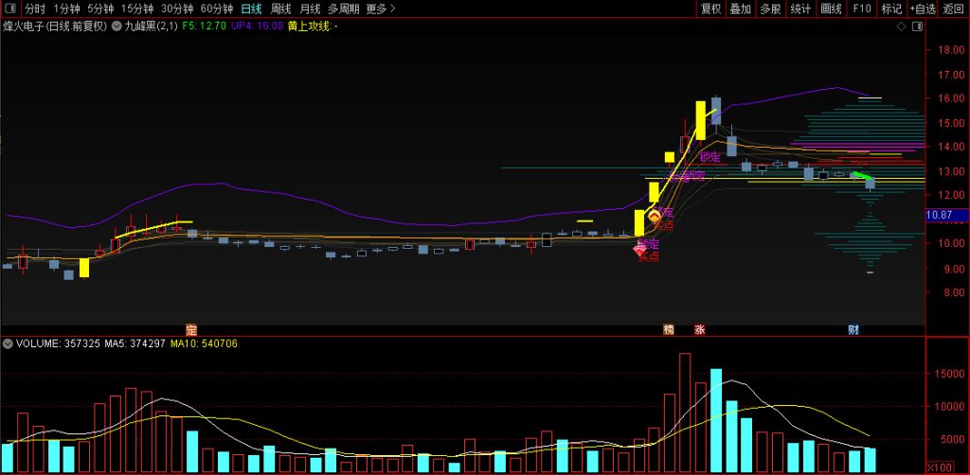This screenshot has height=475, width=970.
Task: Click the left sidebar panel toggle icon
Action: [x=9, y=9]
